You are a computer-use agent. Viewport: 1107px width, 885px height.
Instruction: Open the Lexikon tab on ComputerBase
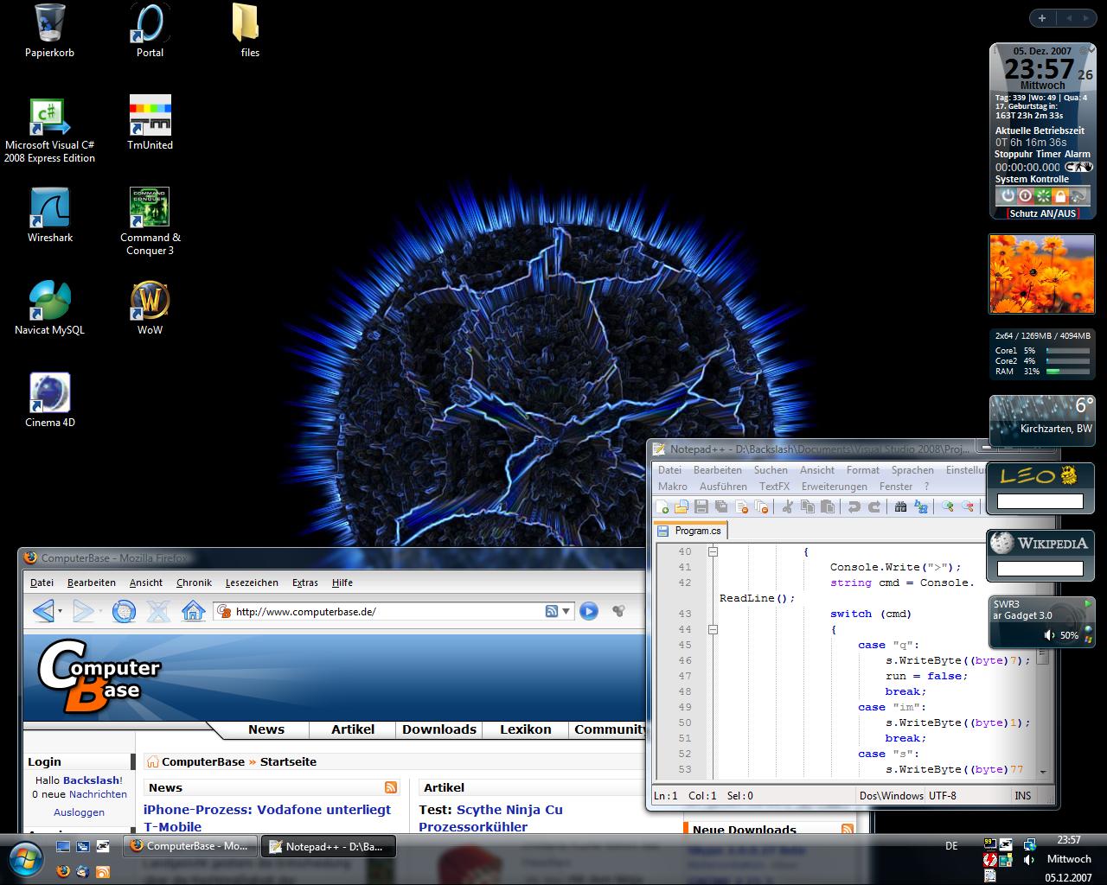[525, 729]
